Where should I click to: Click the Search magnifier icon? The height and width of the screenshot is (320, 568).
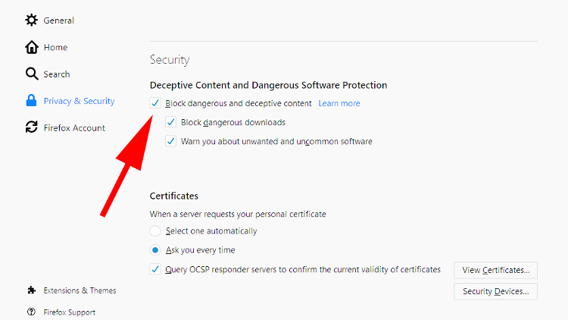pos(32,74)
